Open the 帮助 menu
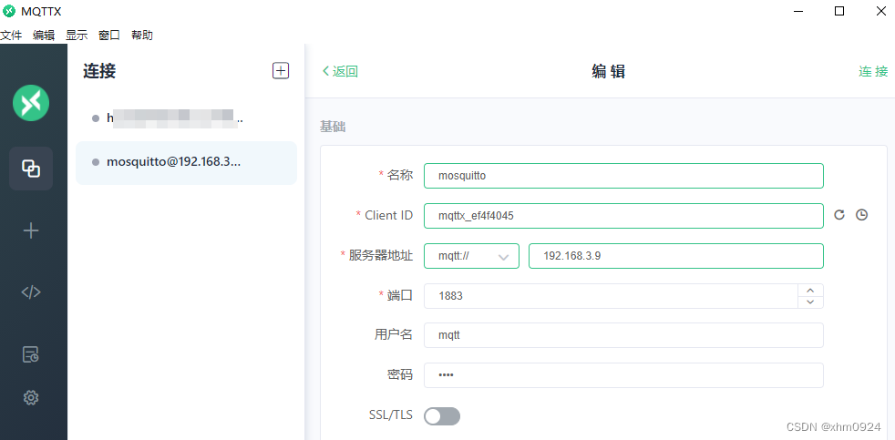This screenshot has height=440, width=895. tap(142, 36)
